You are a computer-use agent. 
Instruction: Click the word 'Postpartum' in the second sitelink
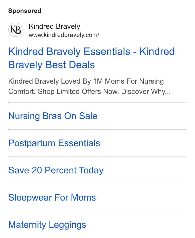(x=32, y=143)
